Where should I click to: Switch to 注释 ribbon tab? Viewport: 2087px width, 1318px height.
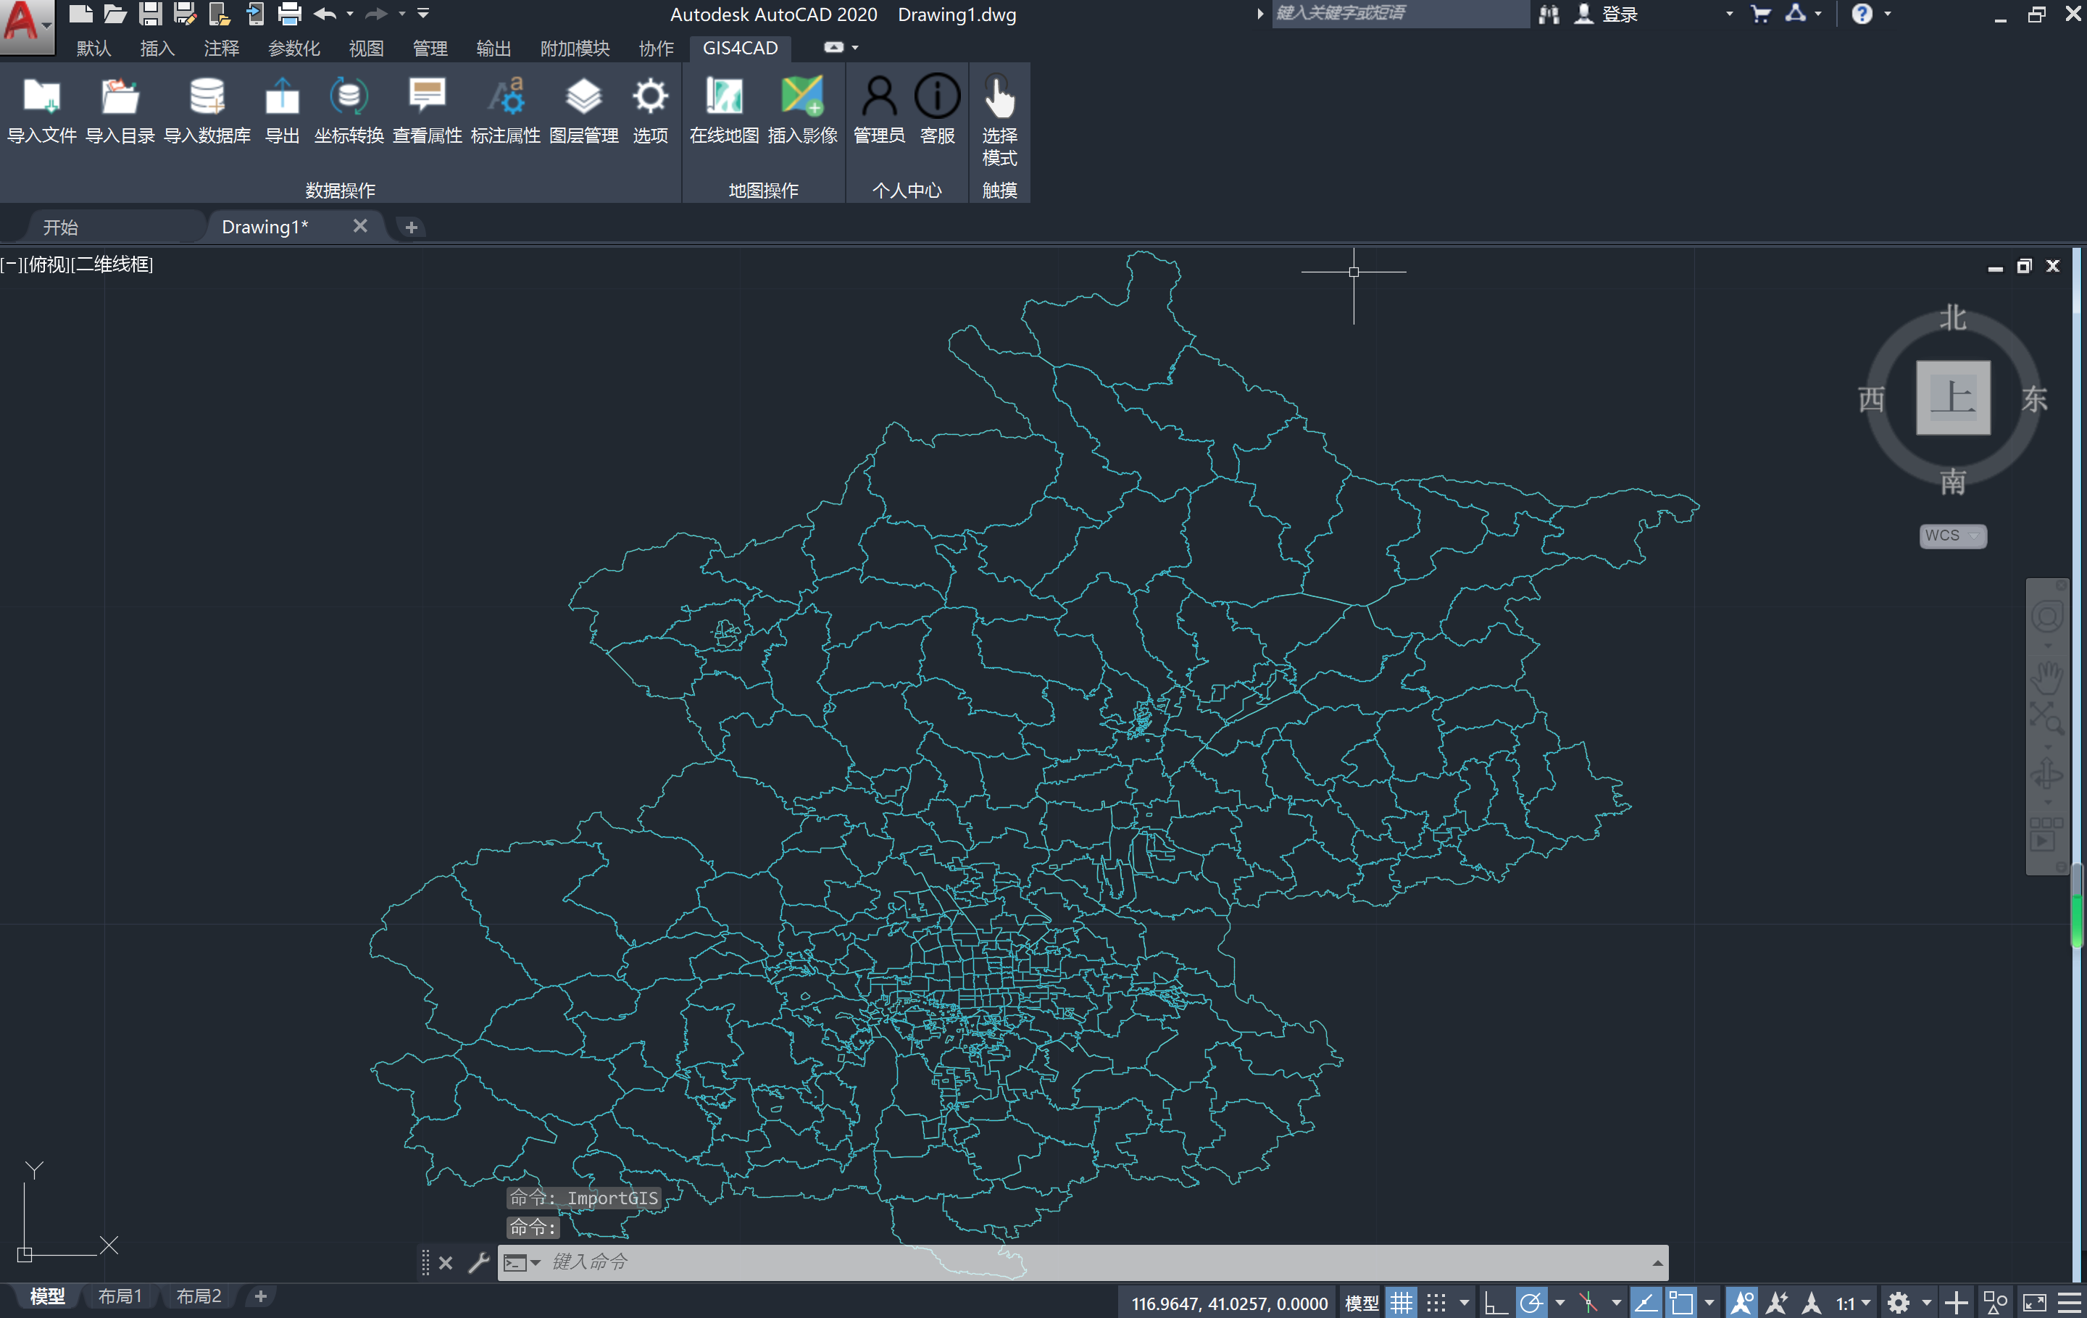pyautogui.click(x=221, y=49)
